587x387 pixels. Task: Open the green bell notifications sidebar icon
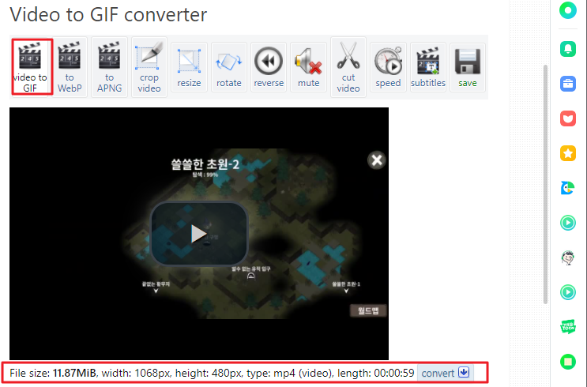tap(568, 49)
